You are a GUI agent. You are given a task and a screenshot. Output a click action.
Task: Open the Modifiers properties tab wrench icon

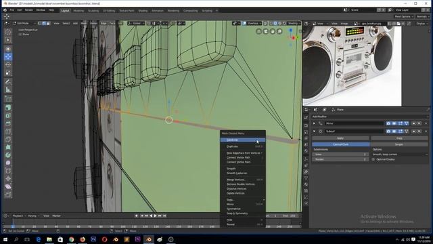[306, 171]
